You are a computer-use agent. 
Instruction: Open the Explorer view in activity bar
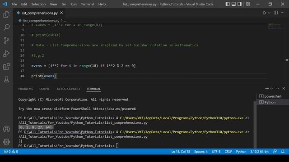pos(6,14)
